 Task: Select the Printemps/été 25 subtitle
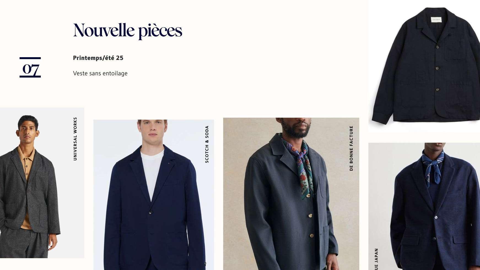[98, 58]
